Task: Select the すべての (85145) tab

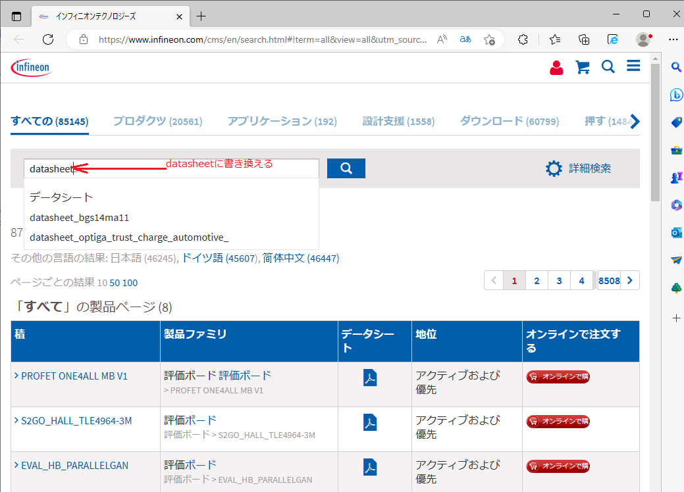Action: click(50, 121)
